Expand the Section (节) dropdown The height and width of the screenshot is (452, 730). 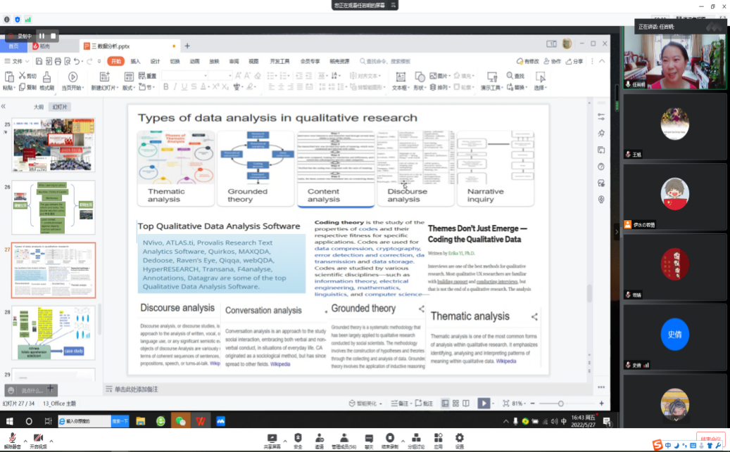146,87
